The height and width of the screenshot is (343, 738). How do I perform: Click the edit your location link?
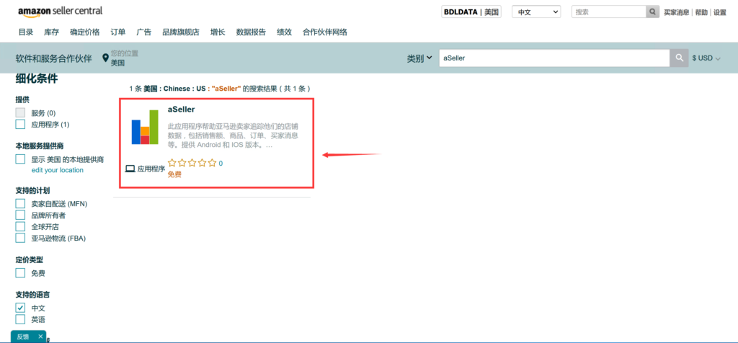pos(58,170)
